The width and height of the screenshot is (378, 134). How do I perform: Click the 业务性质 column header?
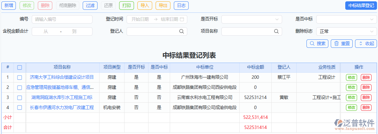point(327,67)
